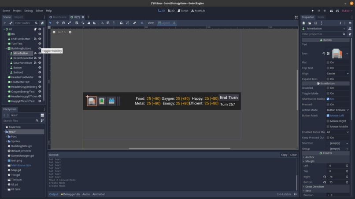Screen dimensions: 355x199
Task: Activate the Select Mode arrow tool
Action: (50, 23)
